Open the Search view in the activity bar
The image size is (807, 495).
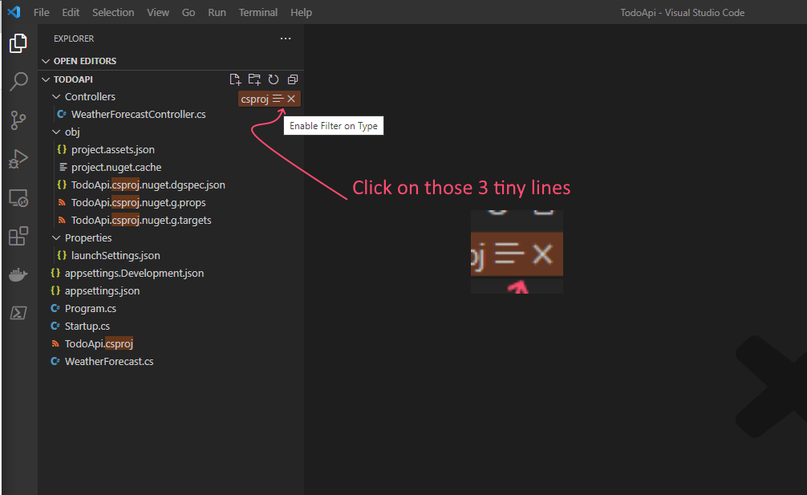tap(18, 81)
